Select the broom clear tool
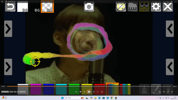This screenshot has width=178, height=100. (x=144, y=89)
